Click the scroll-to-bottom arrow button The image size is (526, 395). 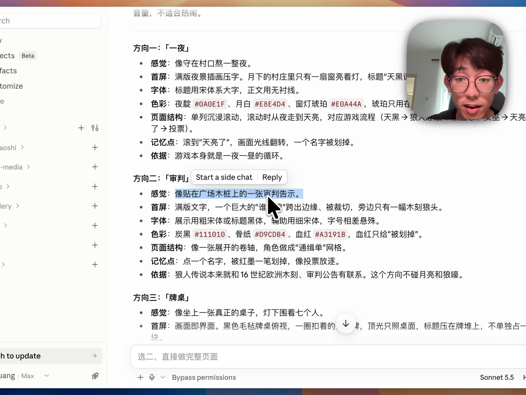pos(346,324)
